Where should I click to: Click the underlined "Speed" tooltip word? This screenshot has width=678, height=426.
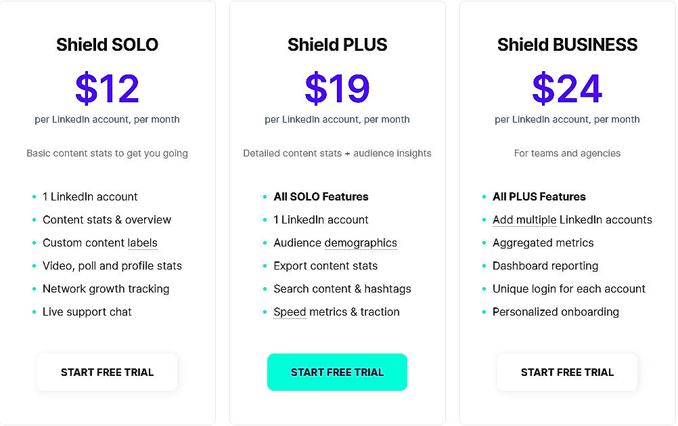click(290, 312)
